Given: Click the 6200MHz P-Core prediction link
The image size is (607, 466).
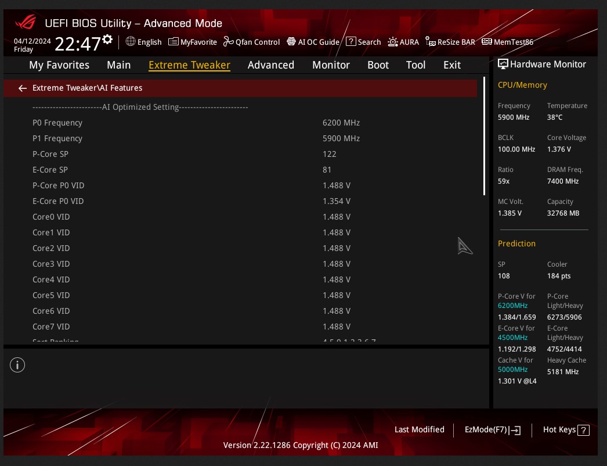Looking at the screenshot, I should (512, 306).
